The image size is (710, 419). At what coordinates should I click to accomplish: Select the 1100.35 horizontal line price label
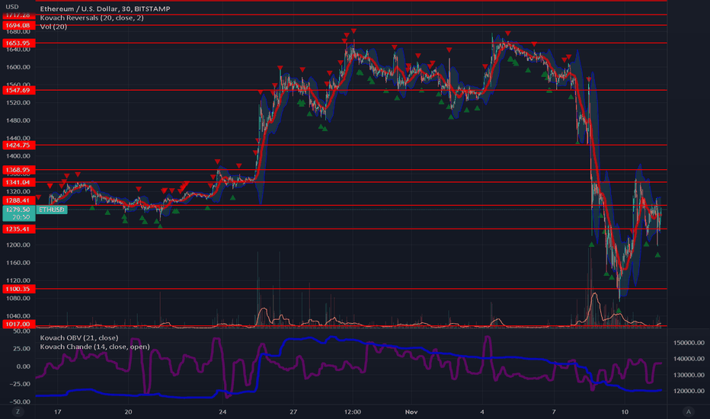point(18,289)
